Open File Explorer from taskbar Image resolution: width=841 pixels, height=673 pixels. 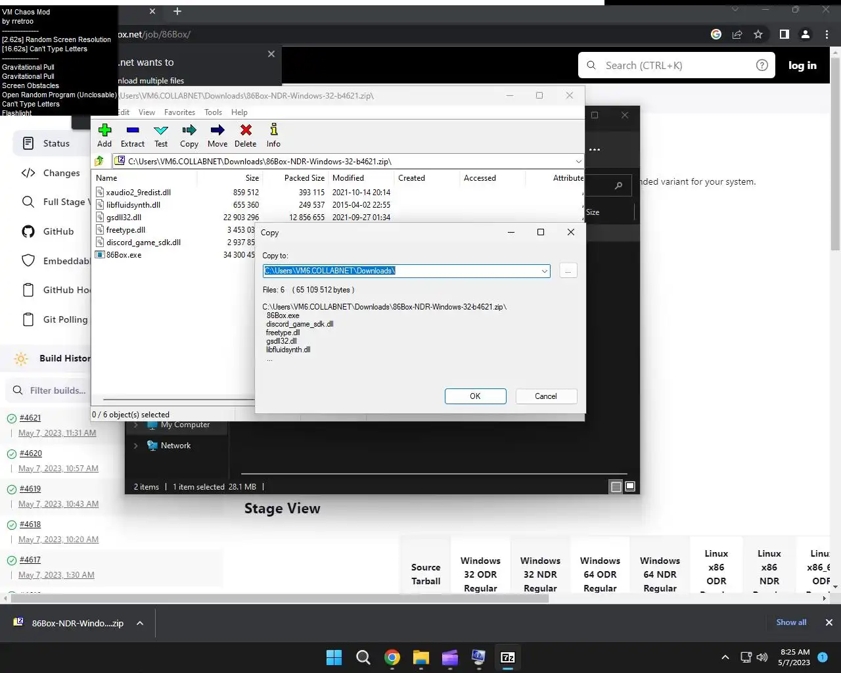pos(420,657)
